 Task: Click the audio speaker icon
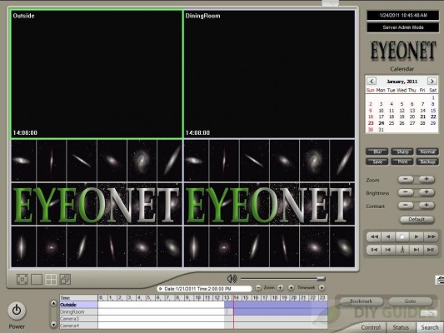pyautogui.click(x=232, y=279)
